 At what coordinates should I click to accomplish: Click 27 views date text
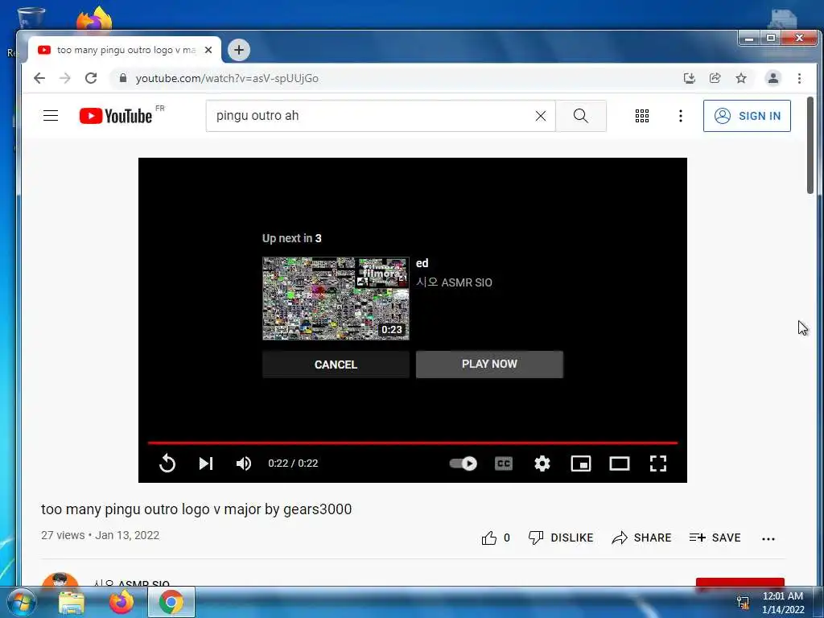tap(100, 535)
